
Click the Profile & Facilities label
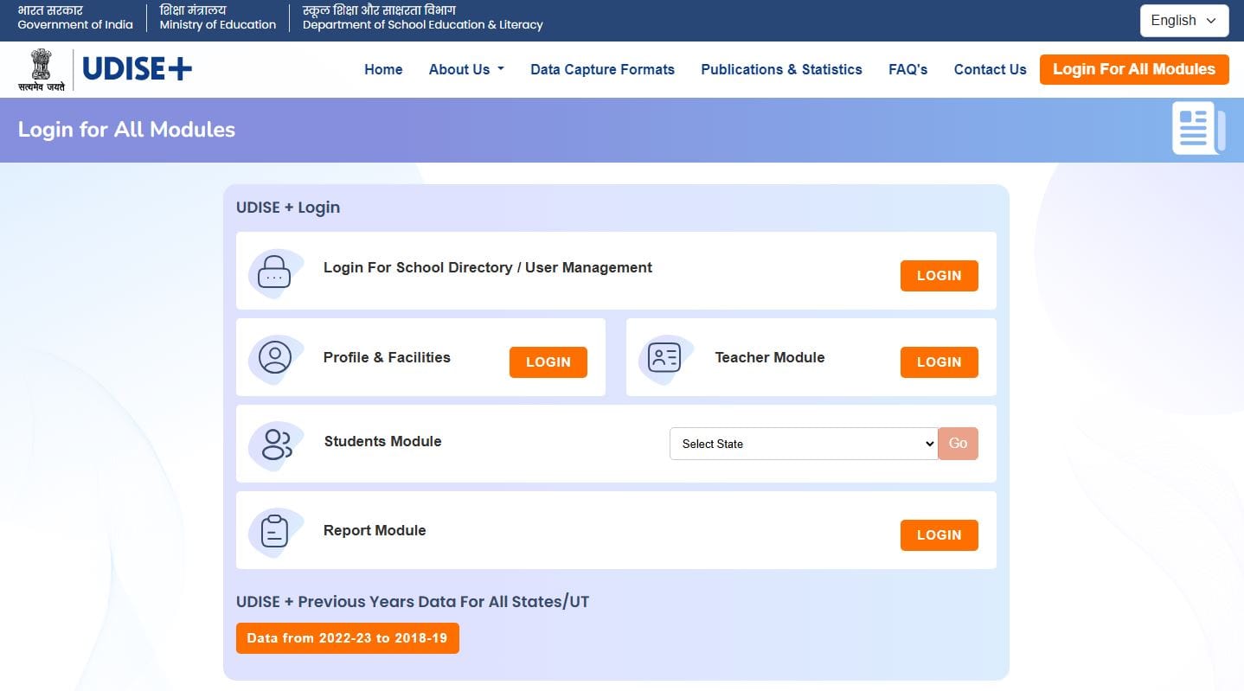coord(387,357)
